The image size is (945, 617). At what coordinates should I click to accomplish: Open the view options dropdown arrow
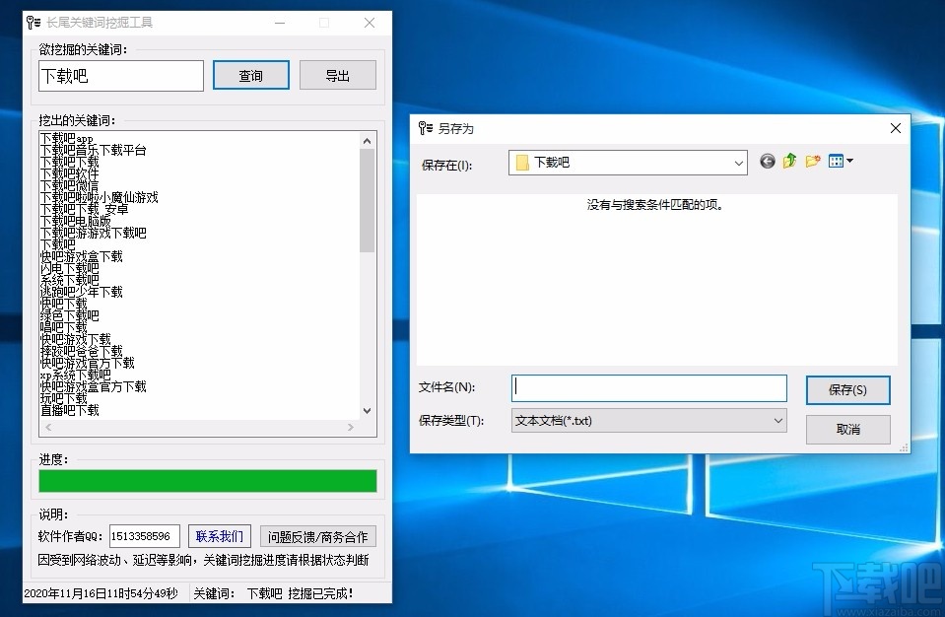tap(849, 161)
